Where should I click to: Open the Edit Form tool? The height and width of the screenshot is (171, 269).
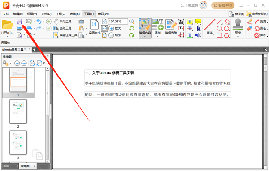171,26
